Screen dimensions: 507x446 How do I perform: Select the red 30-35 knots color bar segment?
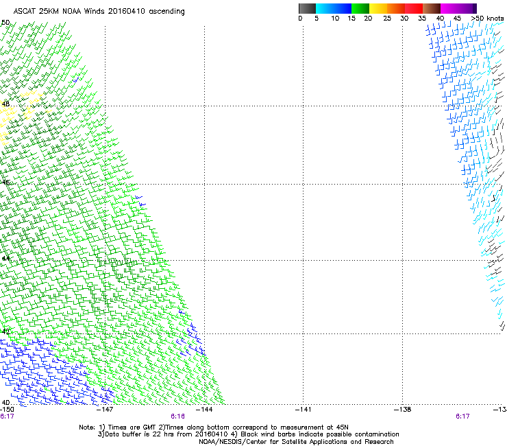414,8
